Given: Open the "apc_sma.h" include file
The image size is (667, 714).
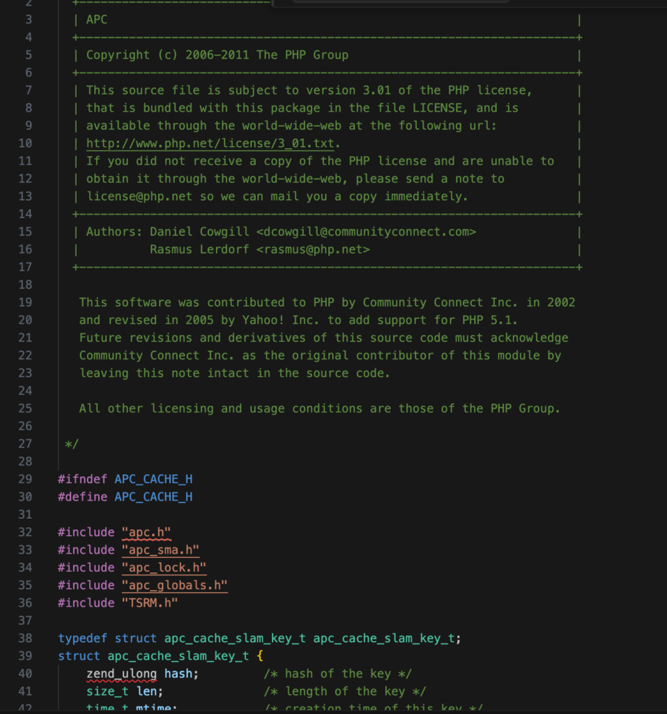Looking at the screenshot, I should (x=160, y=550).
